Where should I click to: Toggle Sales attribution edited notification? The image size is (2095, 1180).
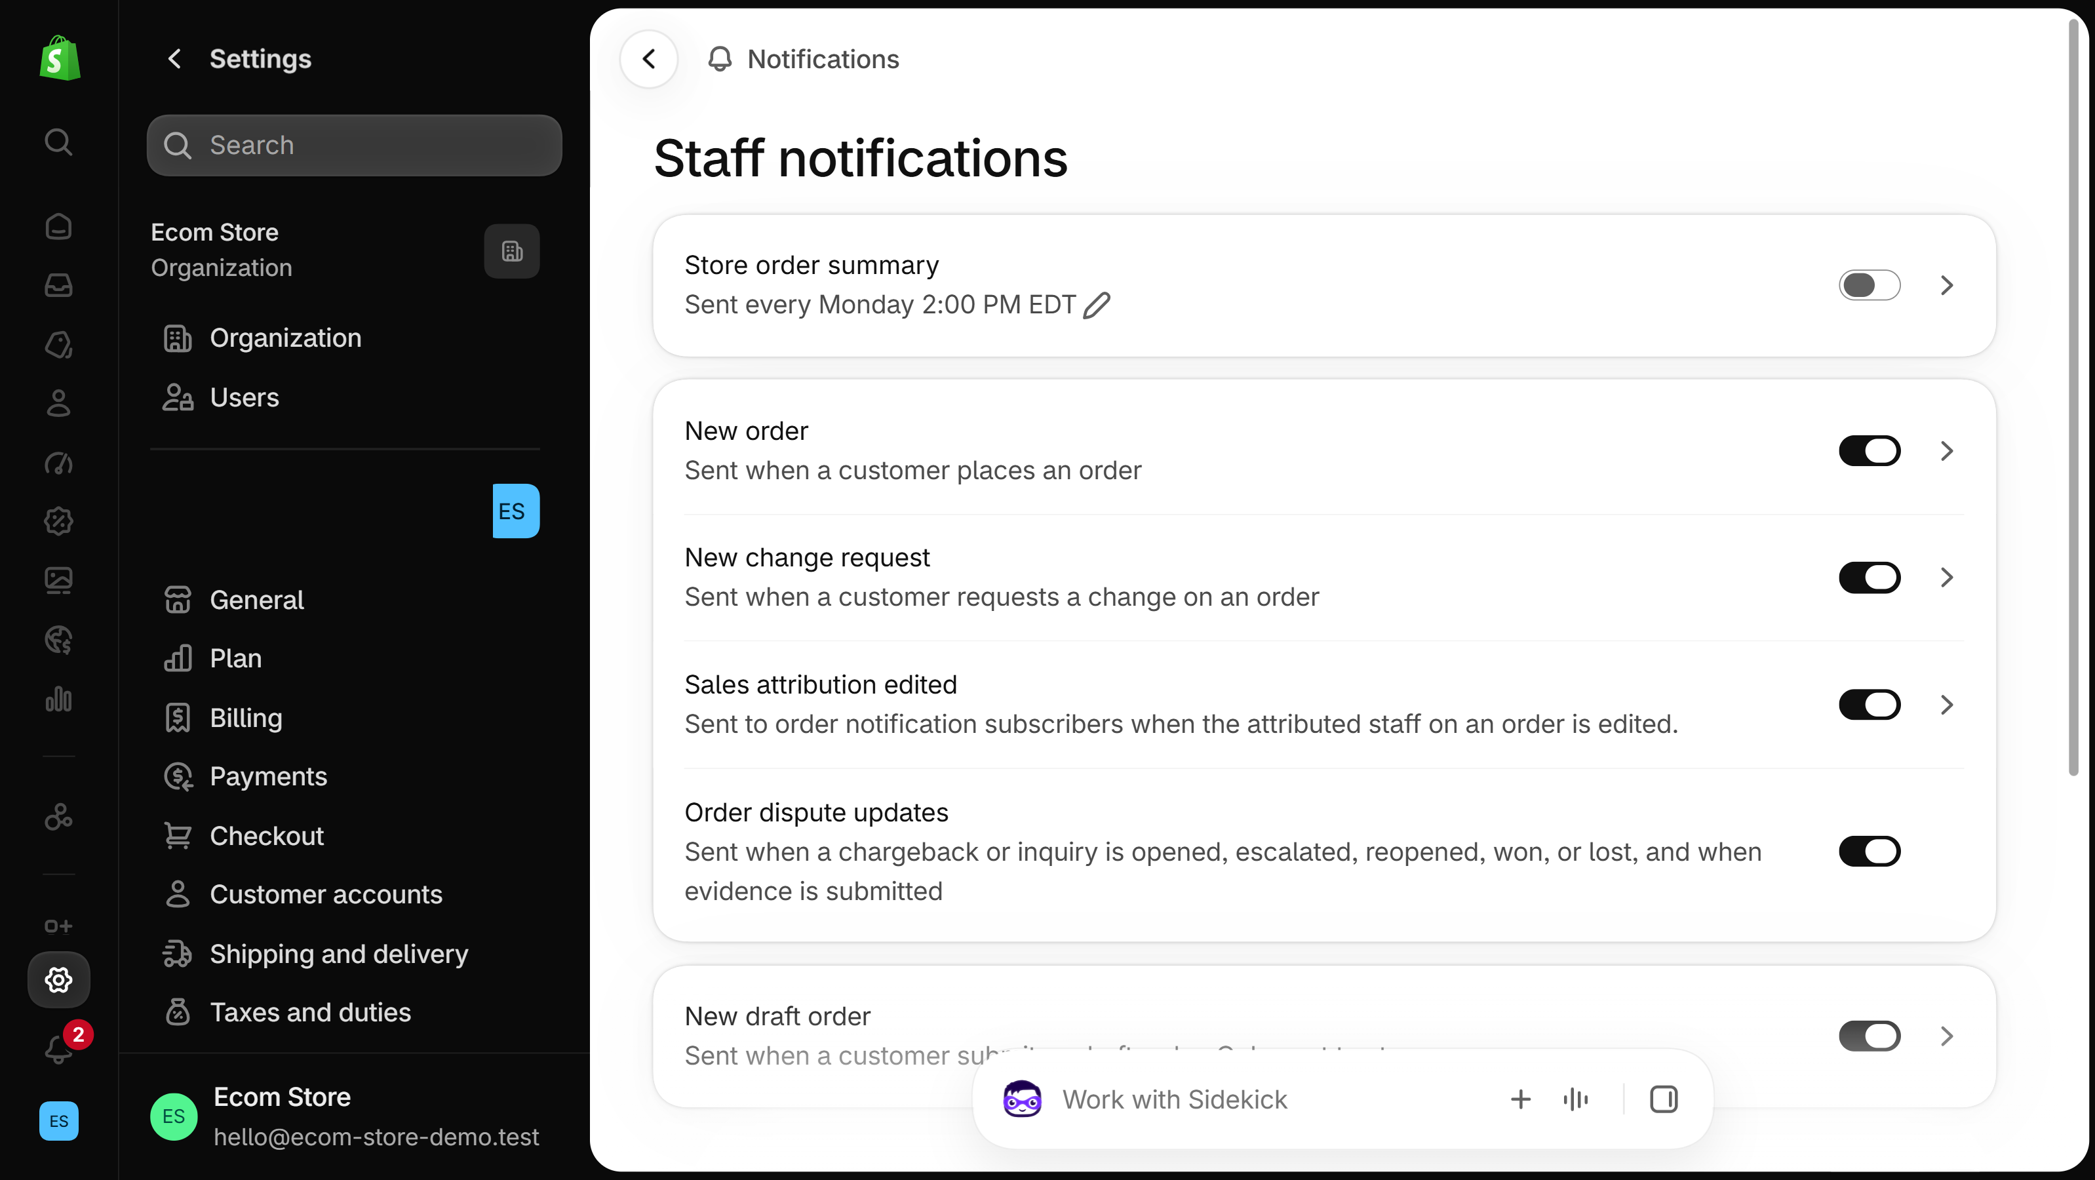1869,705
